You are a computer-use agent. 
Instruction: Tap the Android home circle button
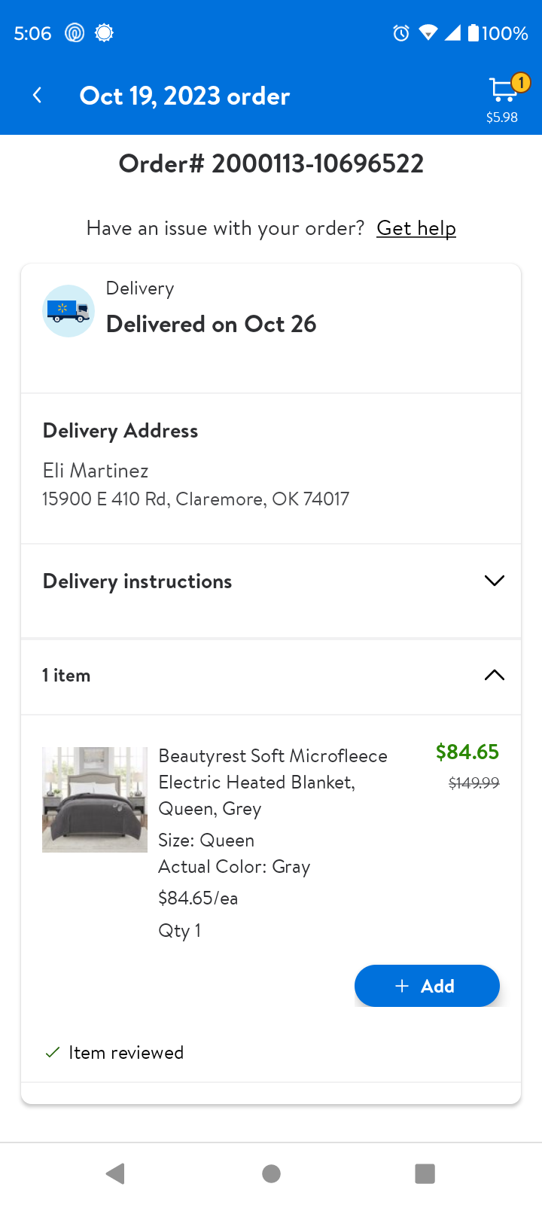(x=271, y=1173)
